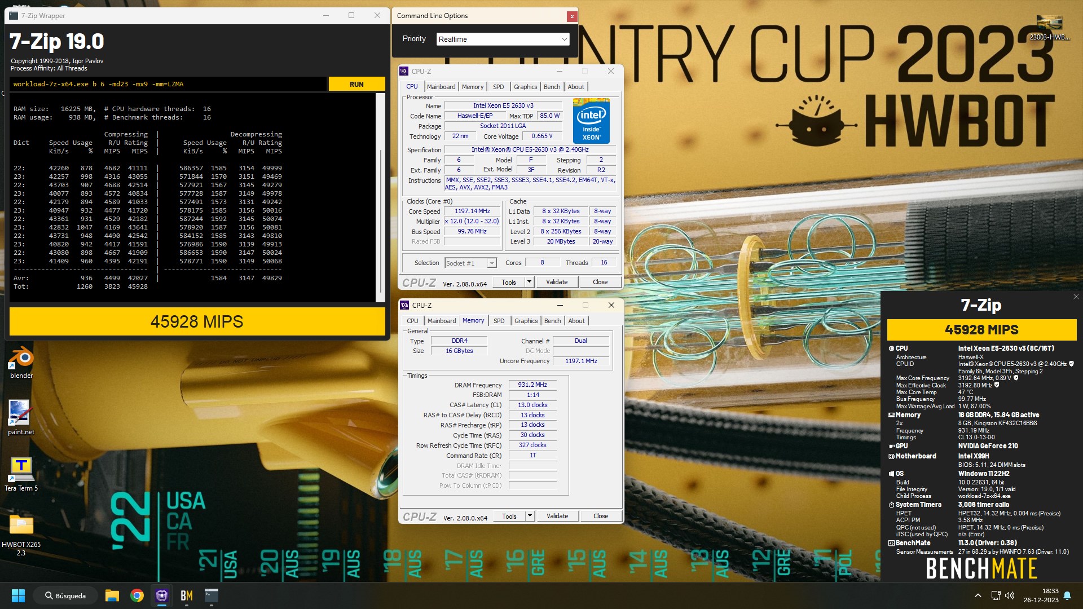Image resolution: width=1083 pixels, height=609 pixels.
Task: Click the DRAM Frequency 931.2 MHz value
Action: coord(532,385)
